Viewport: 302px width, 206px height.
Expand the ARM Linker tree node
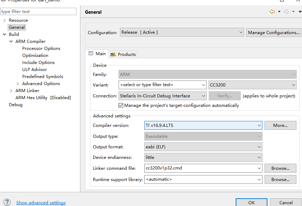click(x=11, y=91)
